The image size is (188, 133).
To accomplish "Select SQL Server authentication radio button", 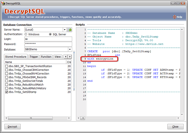I will [x=50, y=34].
